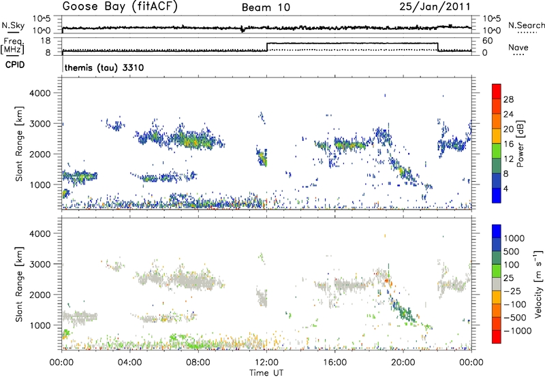Click the '28' label on Power color bar
The height and width of the screenshot is (377, 545).
click(508, 99)
